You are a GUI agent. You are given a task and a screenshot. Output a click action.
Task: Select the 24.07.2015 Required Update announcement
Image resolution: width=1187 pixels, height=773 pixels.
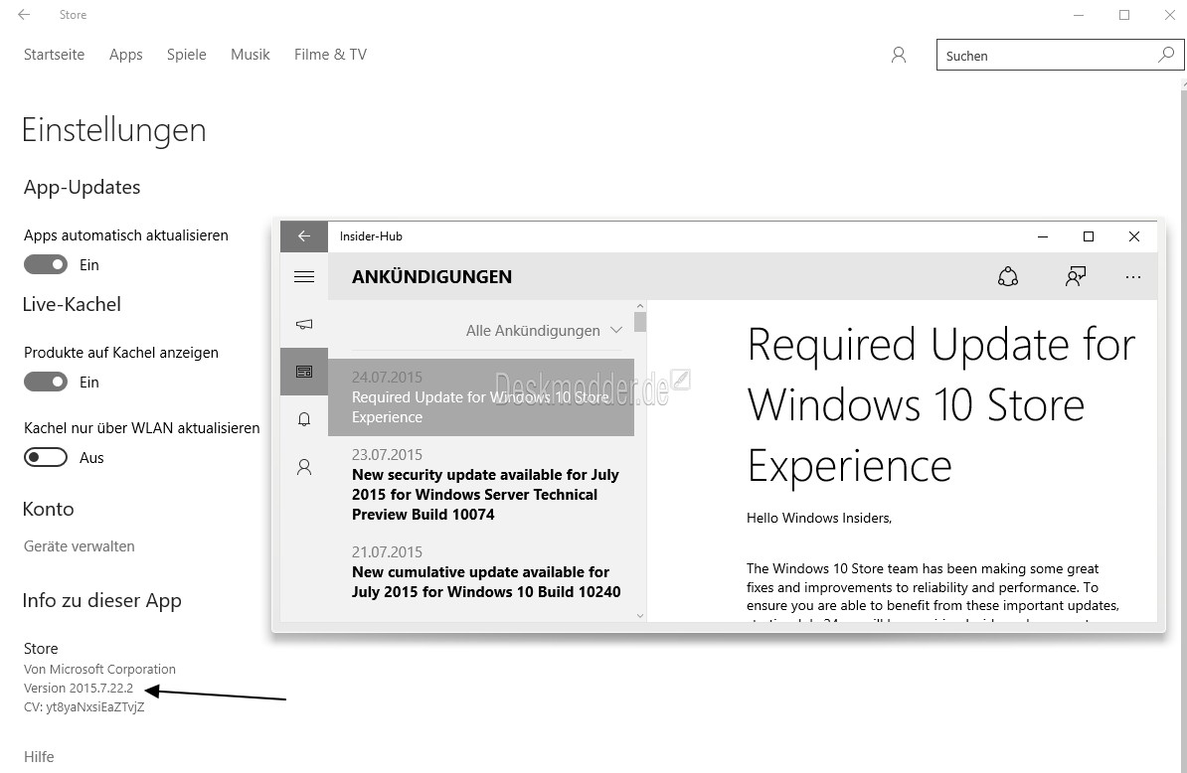(x=481, y=397)
